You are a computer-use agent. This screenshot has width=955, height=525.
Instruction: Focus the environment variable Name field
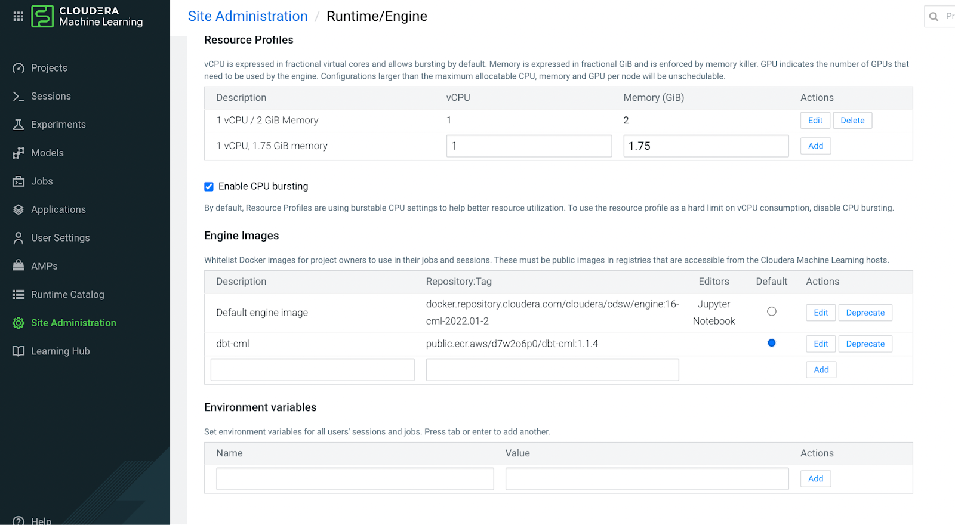355,479
